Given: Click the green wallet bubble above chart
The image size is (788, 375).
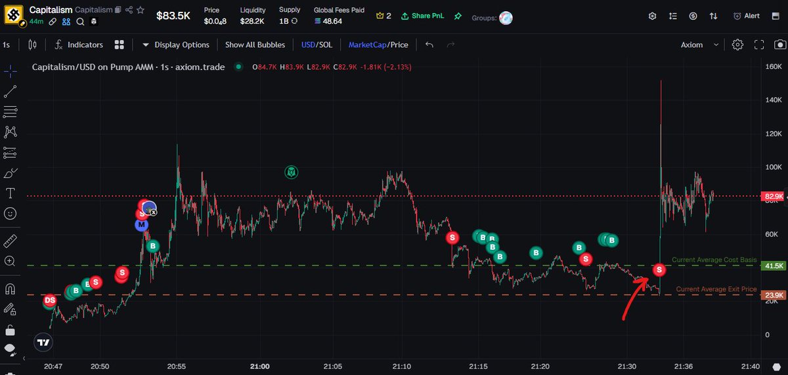Looking at the screenshot, I should coord(292,172).
